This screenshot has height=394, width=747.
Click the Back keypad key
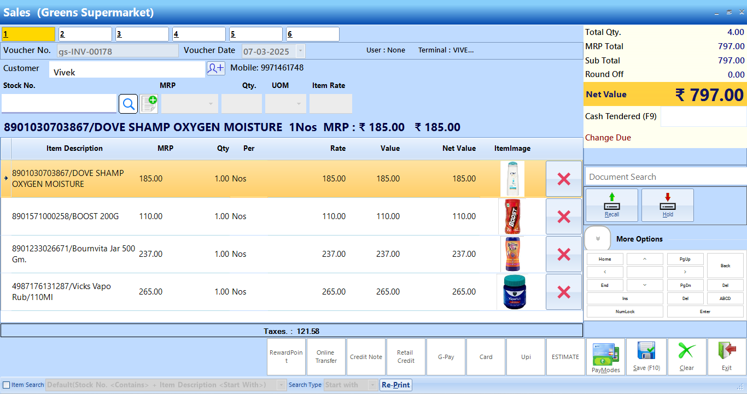tap(726, 266)
